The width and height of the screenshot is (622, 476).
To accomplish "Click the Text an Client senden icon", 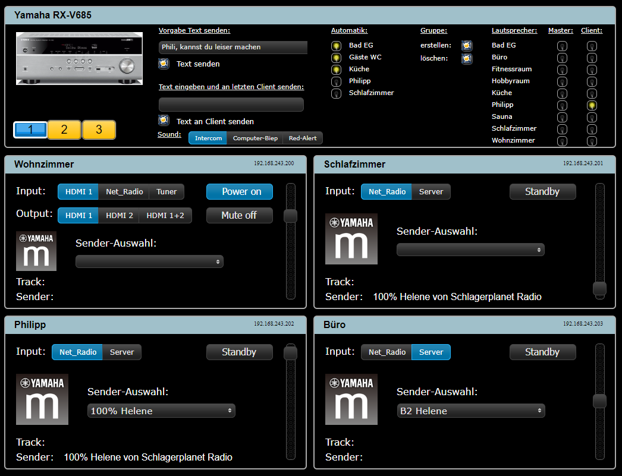I will pyautogui.click(x=164, y=121).
